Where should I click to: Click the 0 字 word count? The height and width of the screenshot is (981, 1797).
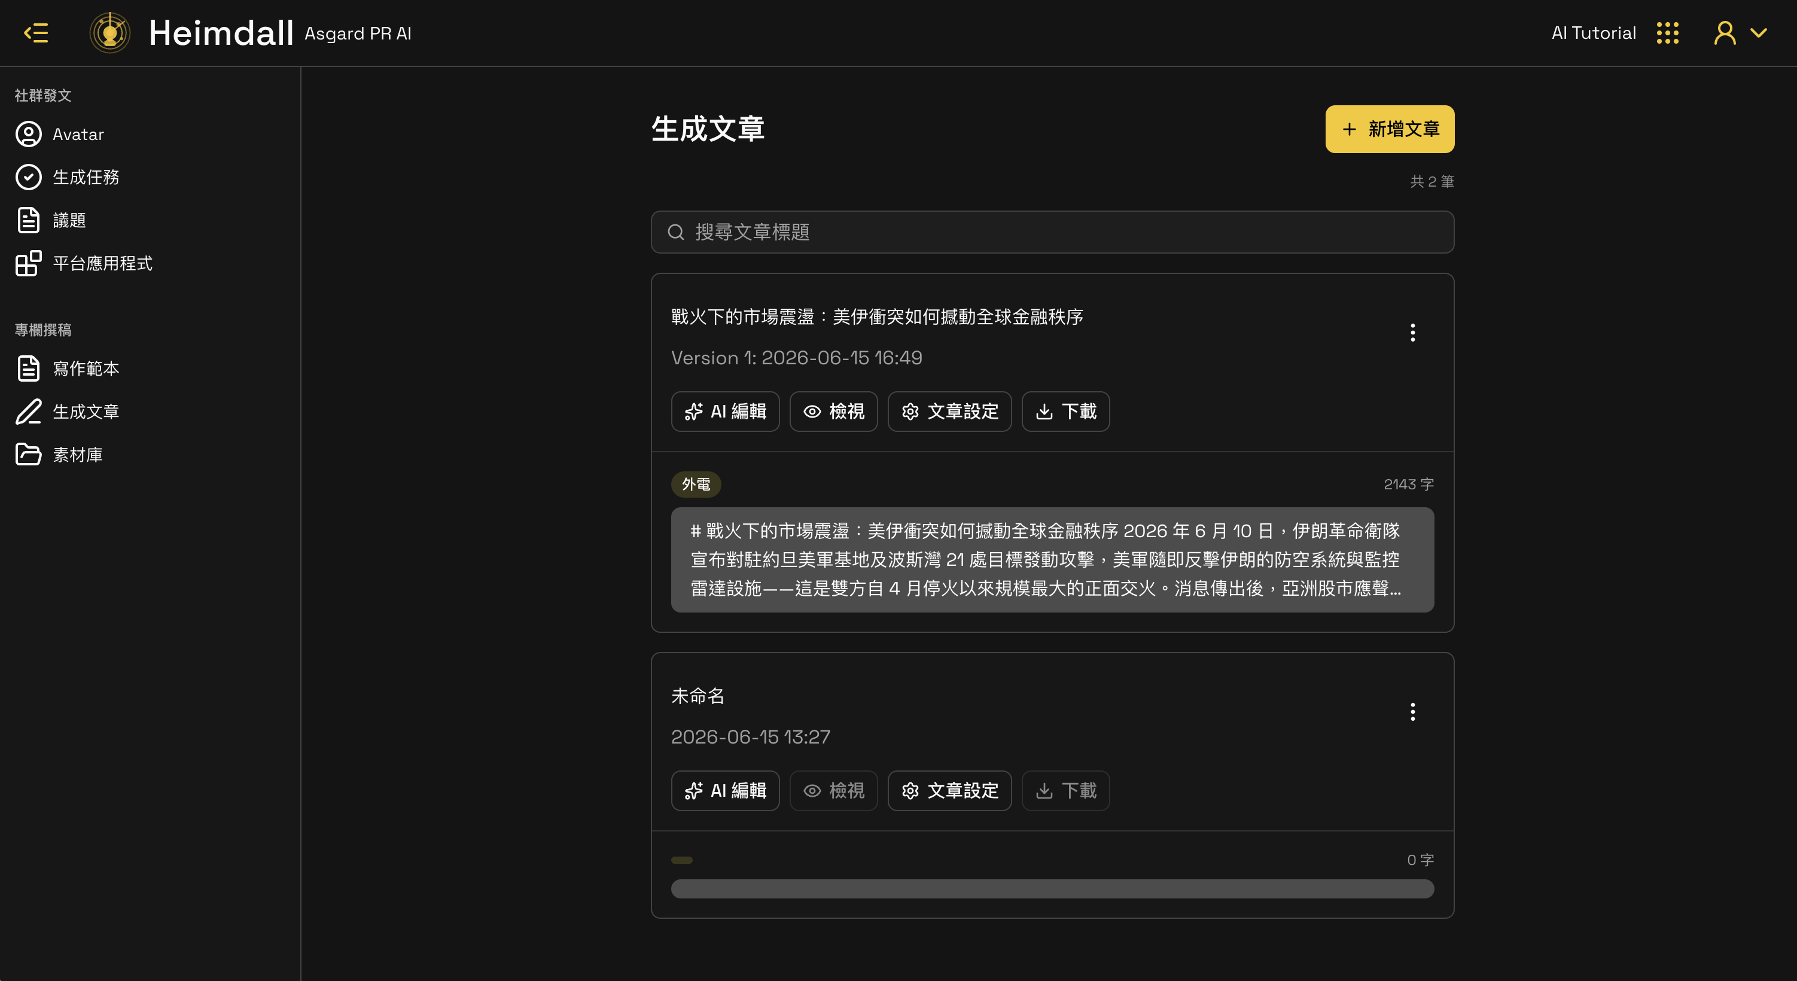1420,860
